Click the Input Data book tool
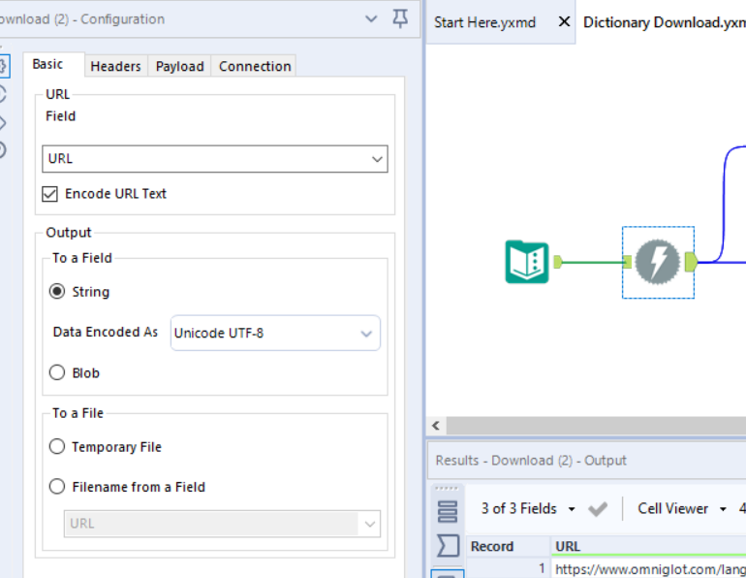This screenshot has width=746, height=578. pyautogui.click(x=527, y=262)
